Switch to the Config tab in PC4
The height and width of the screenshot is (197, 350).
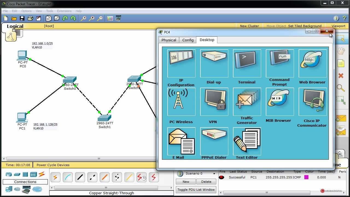[x=188, y=40]
